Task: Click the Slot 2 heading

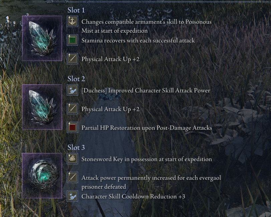Action: coord(76,79)
